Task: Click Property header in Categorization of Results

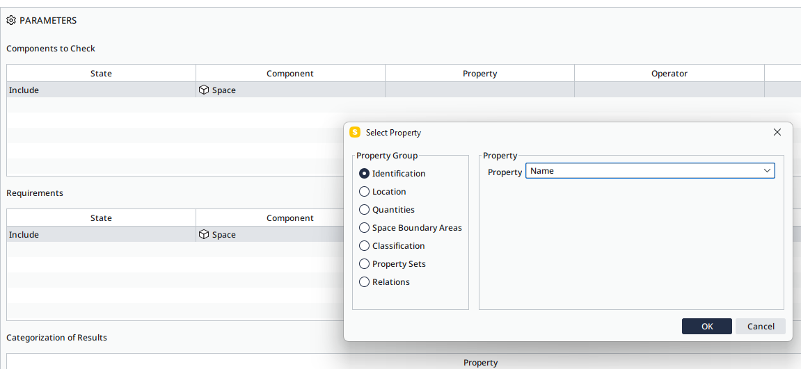Action: pos(480,362)
